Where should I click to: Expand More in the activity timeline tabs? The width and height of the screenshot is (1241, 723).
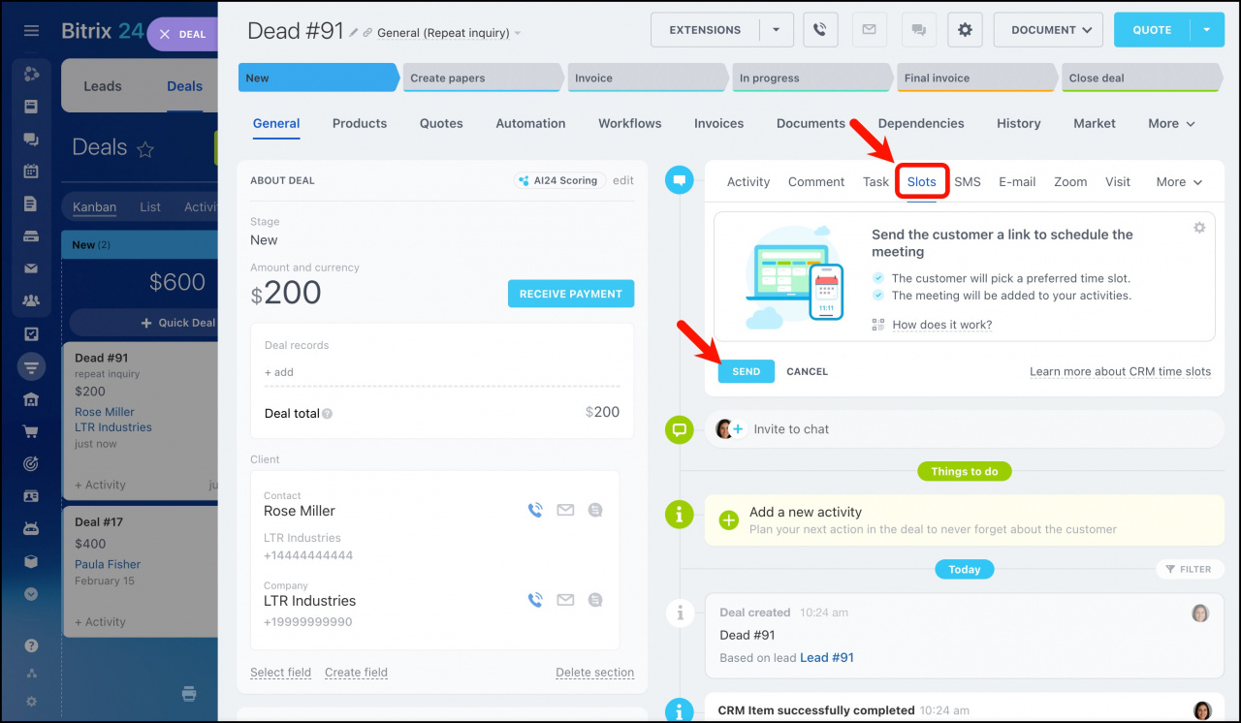[1179, 181]
